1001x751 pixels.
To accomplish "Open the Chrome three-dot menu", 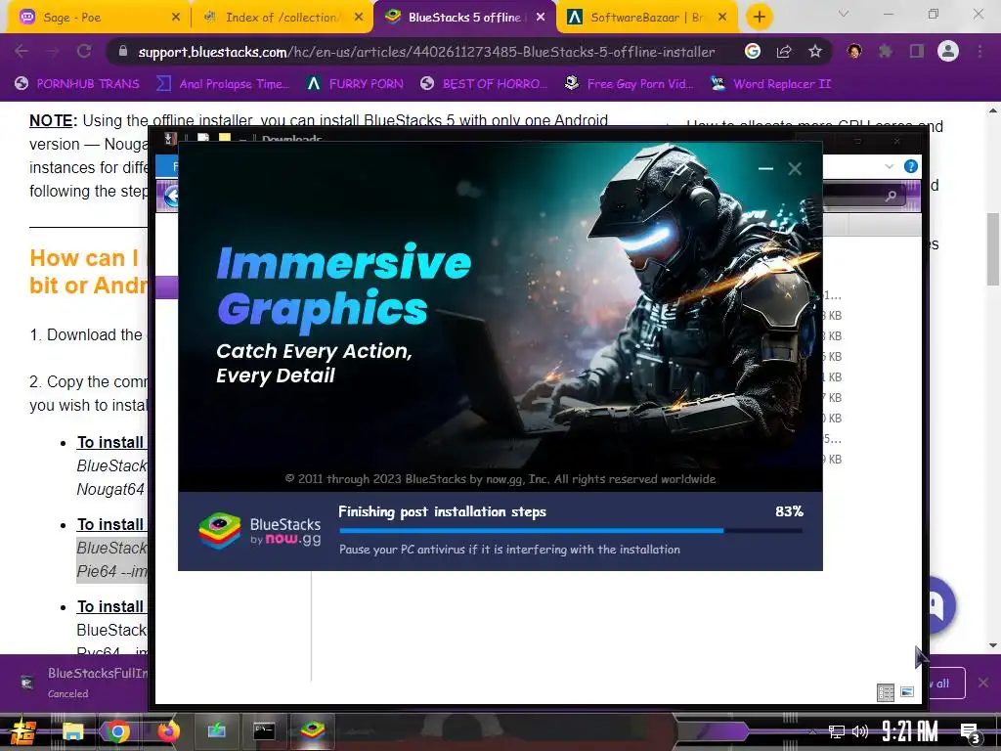I will (x=979, y=52).
